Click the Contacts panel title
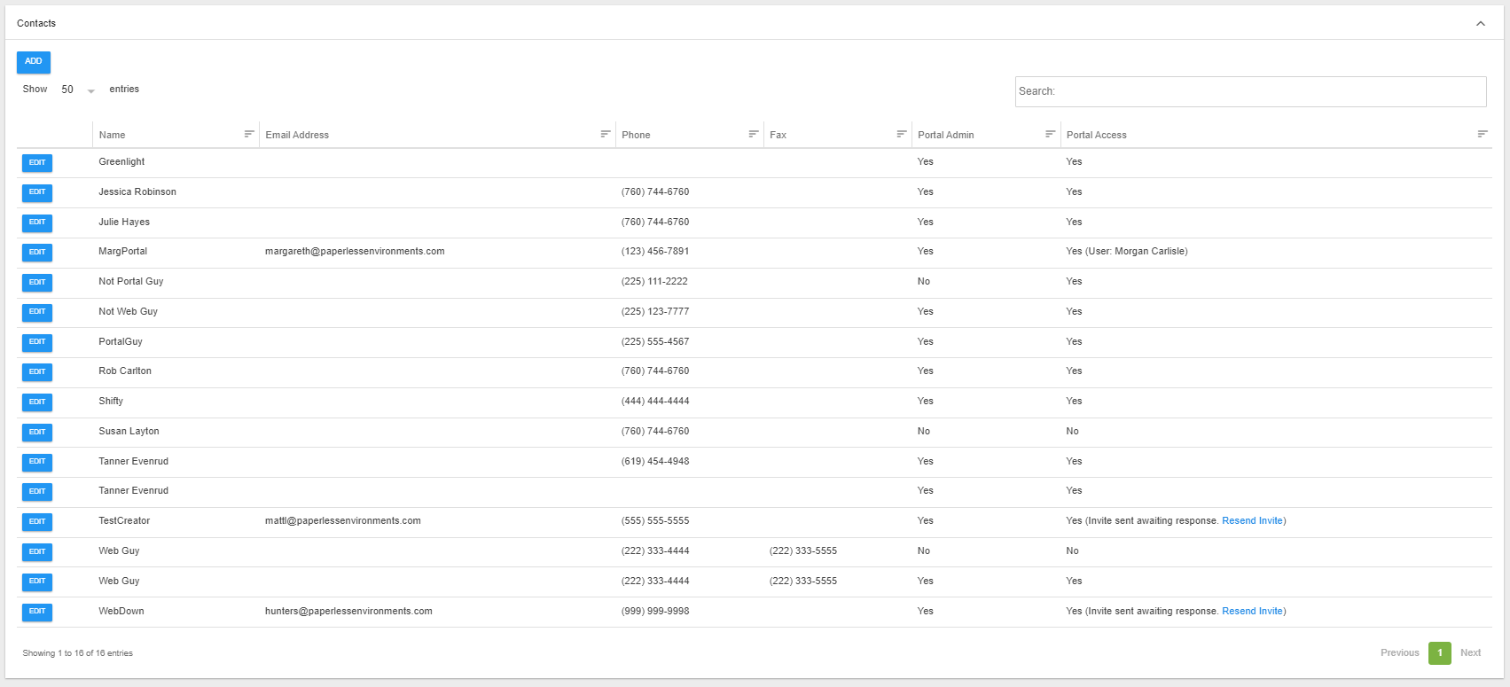The width and height of the screenshot is (1510, 687). [36, 24]
